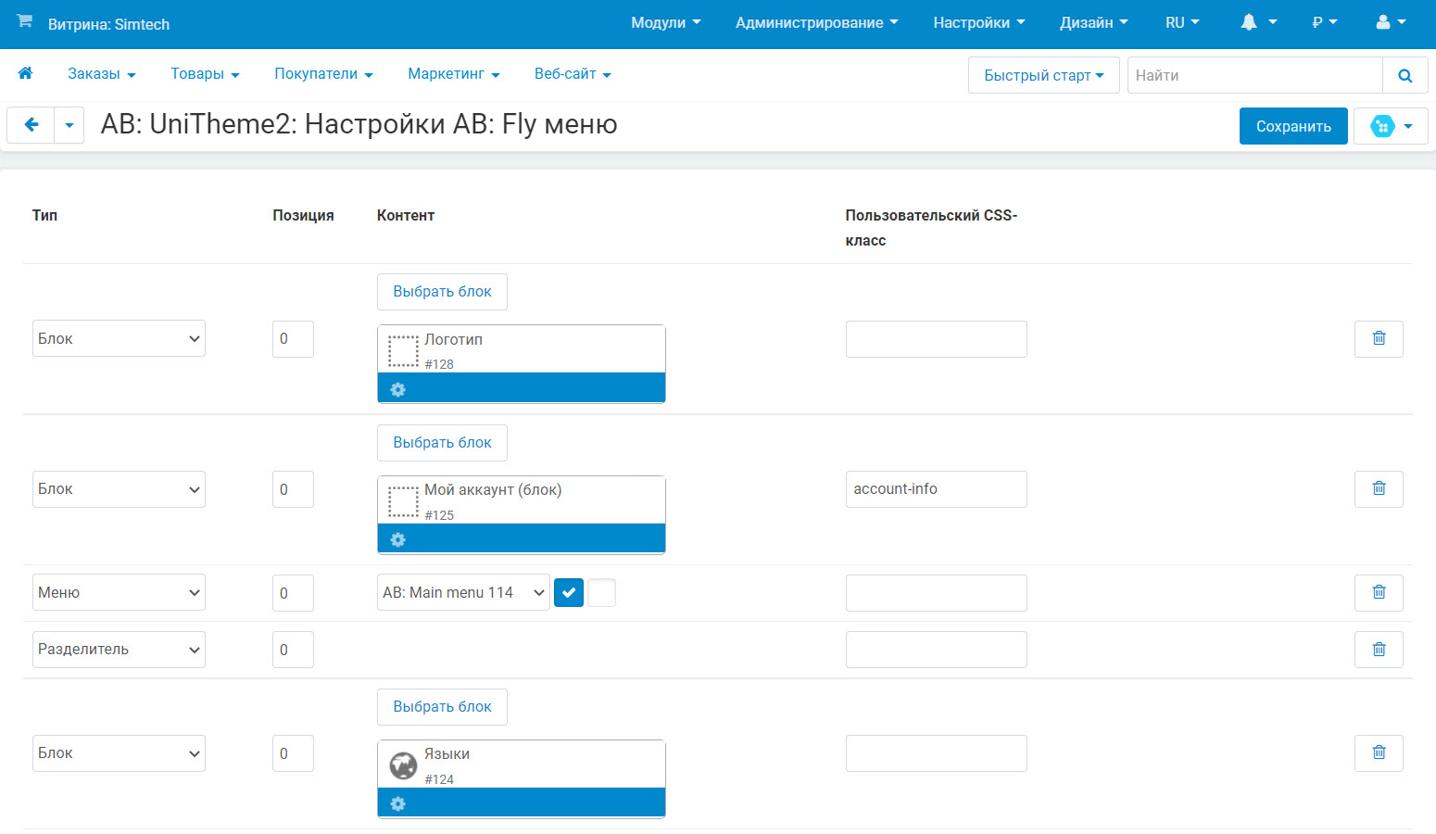Open the Модули menu
The image size is (1436, 834).
point(666,22)
